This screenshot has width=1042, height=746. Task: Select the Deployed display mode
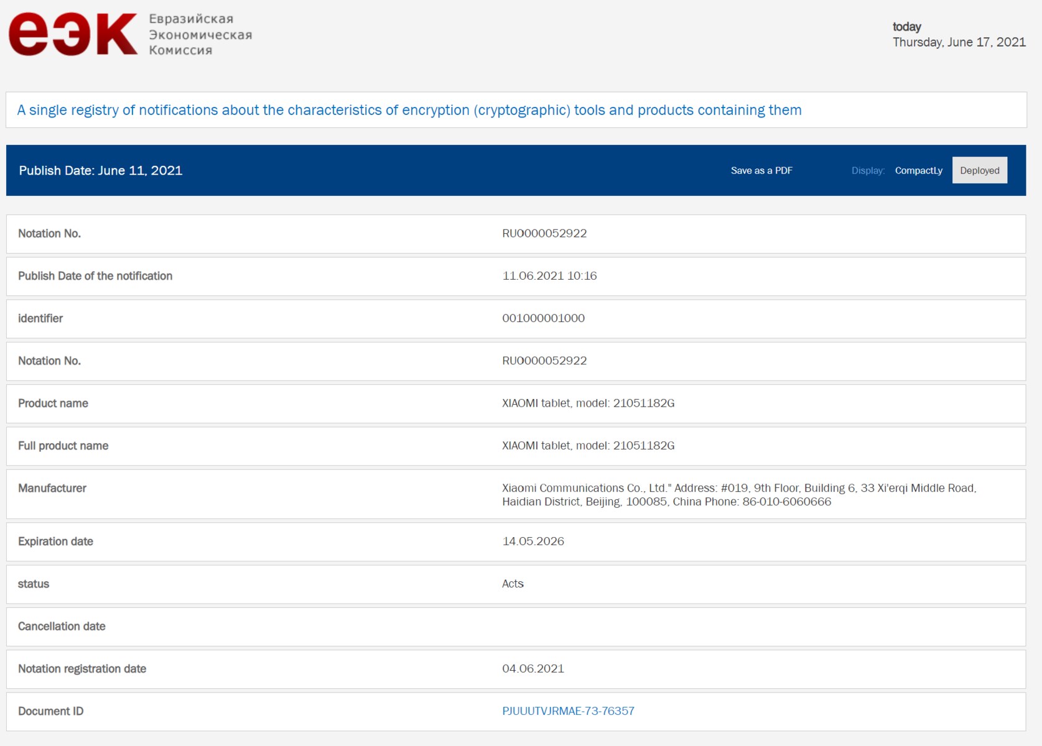980,170
